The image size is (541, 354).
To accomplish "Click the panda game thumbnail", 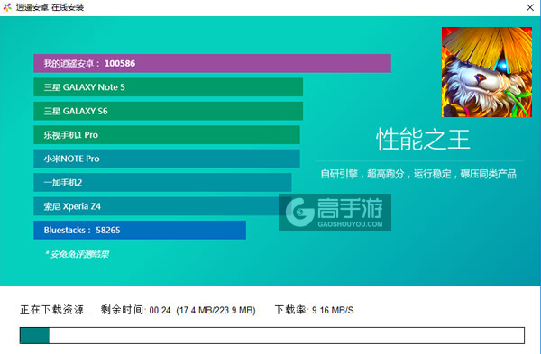I will [487, 72].
